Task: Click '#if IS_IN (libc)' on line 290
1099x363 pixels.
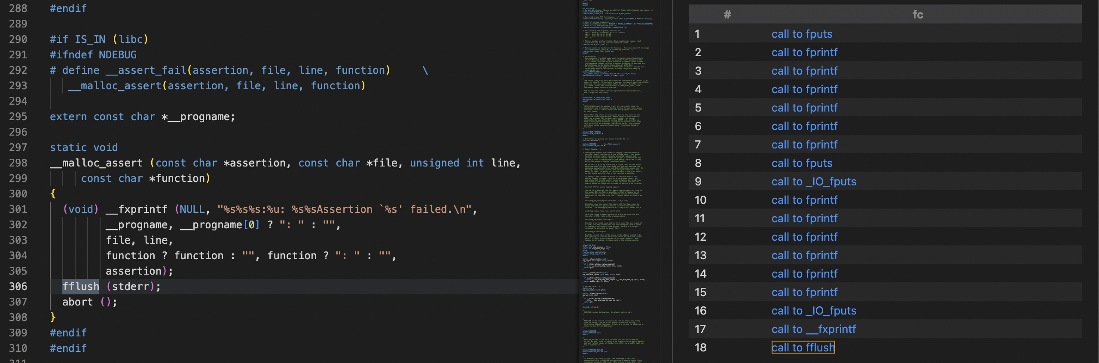Action: [x=99, y=39]
